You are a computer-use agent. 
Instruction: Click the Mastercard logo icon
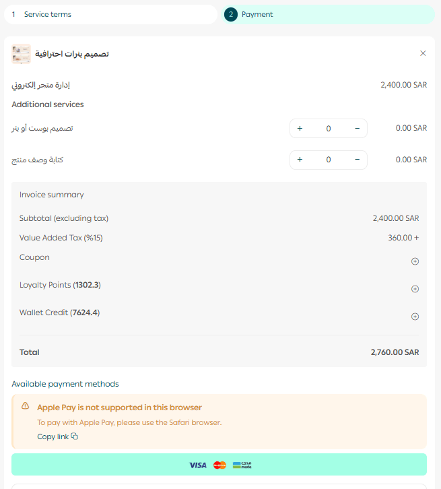coord(219,465)
